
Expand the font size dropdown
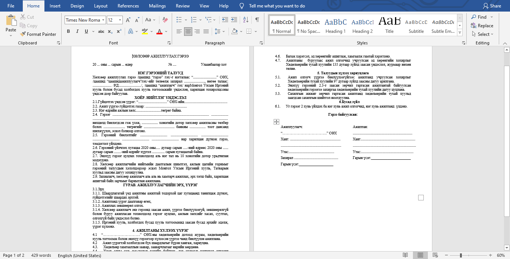pyautogui.click(x=120, y=20)
